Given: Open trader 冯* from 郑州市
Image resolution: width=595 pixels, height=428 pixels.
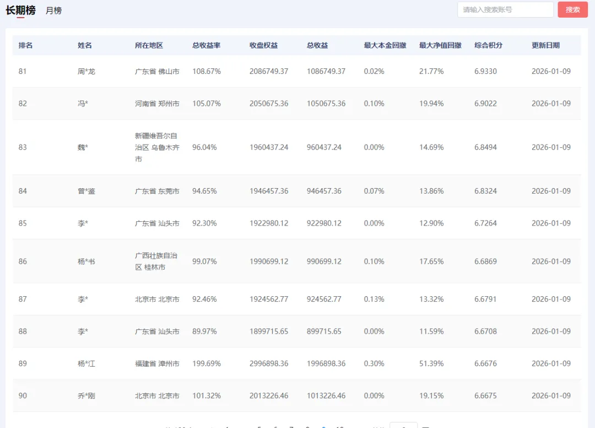Looking at the screenshot, I should point(83,103).
